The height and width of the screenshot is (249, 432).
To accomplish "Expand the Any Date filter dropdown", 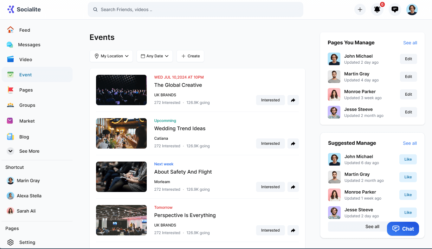I will tap(155, 56).
